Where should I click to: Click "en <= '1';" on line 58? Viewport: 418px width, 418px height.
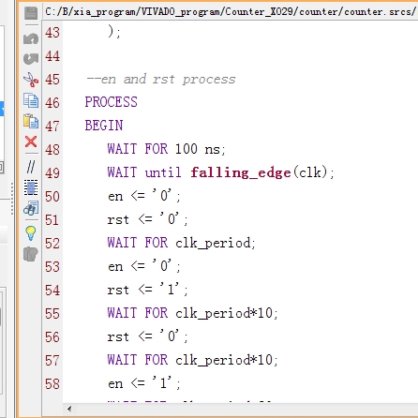pos(144,383)
